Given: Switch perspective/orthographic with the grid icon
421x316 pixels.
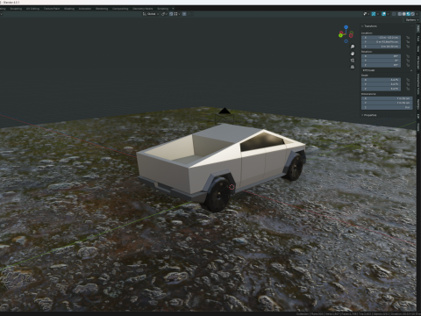Looking at the screenshot, I should (x=353, y=67).
